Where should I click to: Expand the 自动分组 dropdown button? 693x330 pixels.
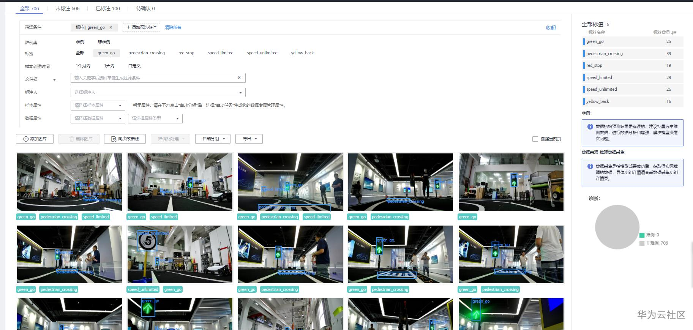tap(213, 139)
